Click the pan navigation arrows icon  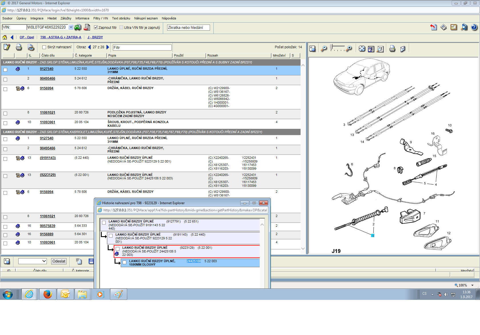pos(362,49)
